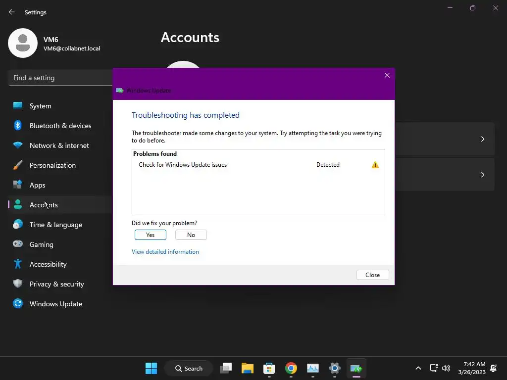This screenshot has height=380, width=507.
Task: Click the Privacy & security shield icon
Action: (18, 284)
